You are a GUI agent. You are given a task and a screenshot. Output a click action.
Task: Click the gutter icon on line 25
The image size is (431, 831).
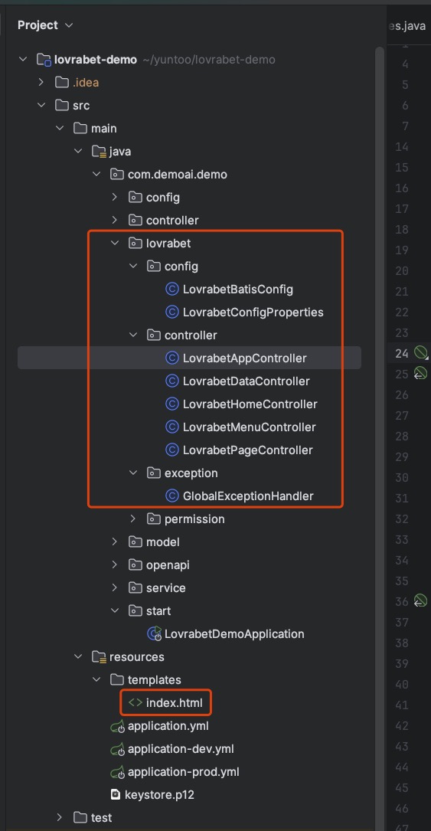click(x=420, y=373)
